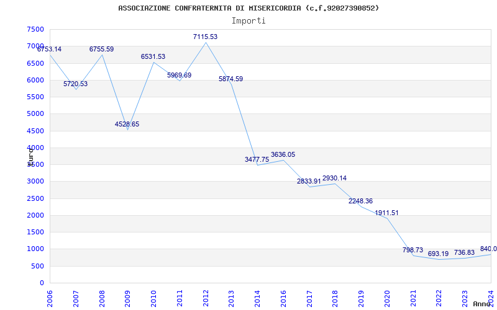The width and height of the screenshot is (497, 310).
Task: Select the 4528.65 data label
Action: [x=127, y=125]
